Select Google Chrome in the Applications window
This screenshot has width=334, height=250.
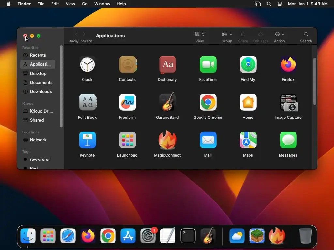coord(208,102)
